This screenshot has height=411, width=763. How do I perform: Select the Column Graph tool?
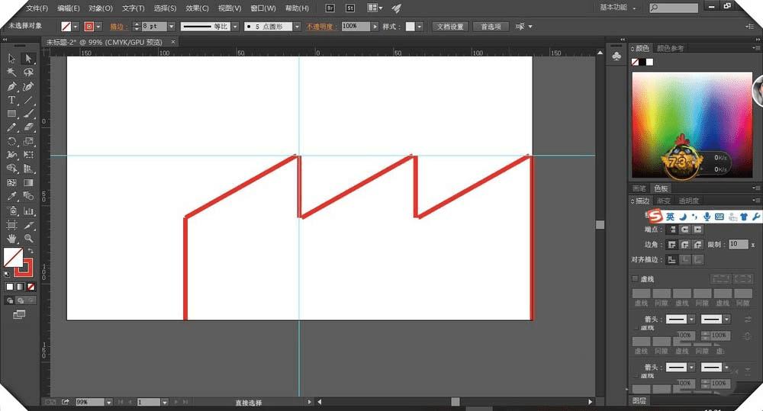point(28,211)
